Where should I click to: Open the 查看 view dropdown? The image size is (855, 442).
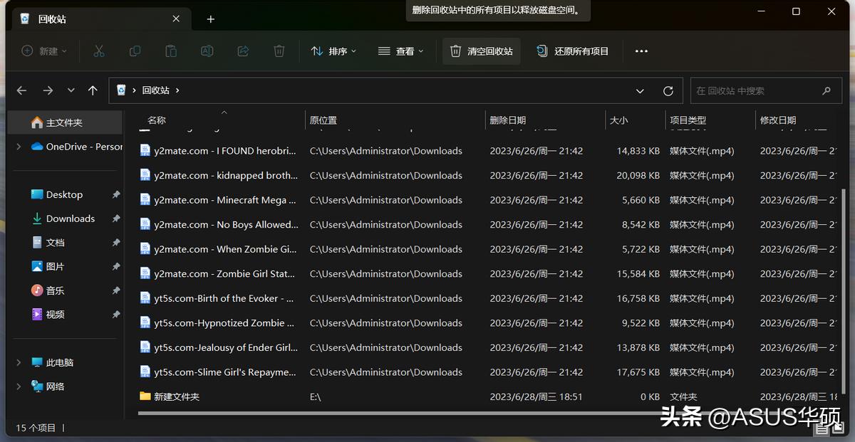click(x=400, y=51)
